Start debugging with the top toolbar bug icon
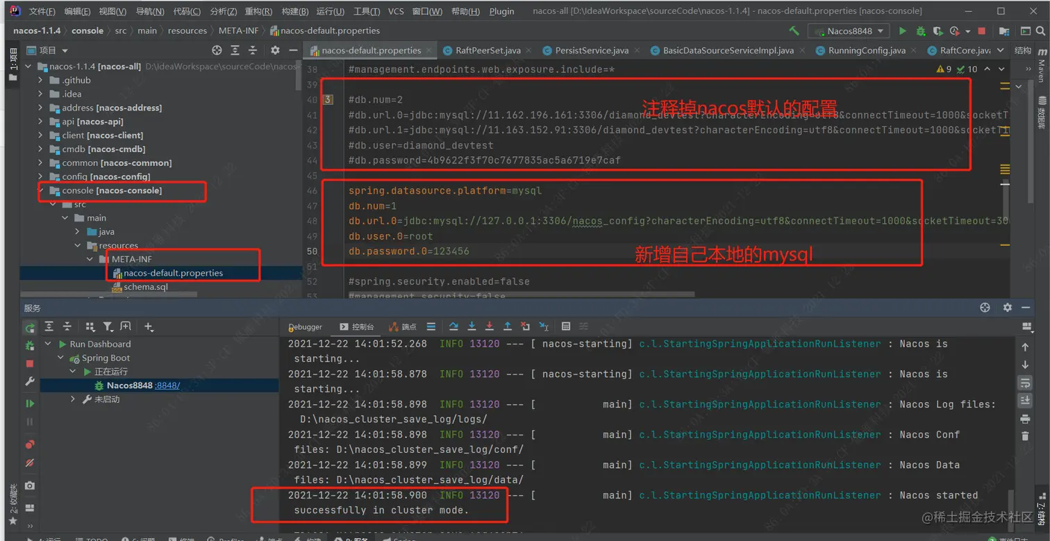This screenshot has height=541, width=1050. pos(921,31)
